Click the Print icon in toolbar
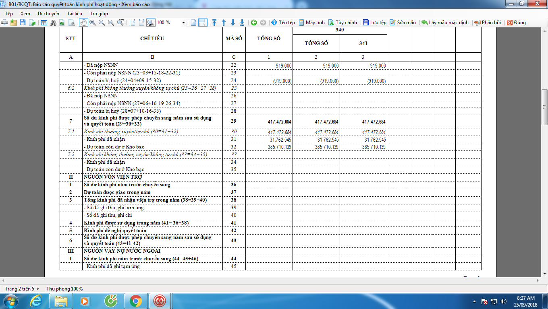Image resolution: width=548 pixels, height=309 pixels. pos(5,23)
